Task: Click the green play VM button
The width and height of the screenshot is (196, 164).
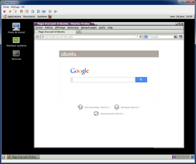Action: [16, 11]
